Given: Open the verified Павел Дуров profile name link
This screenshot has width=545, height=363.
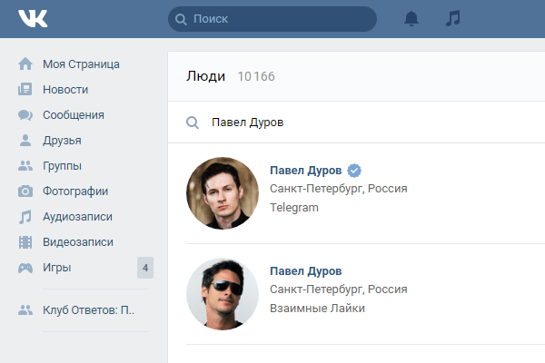Looking at the screenshot, I should coord(306,171).
